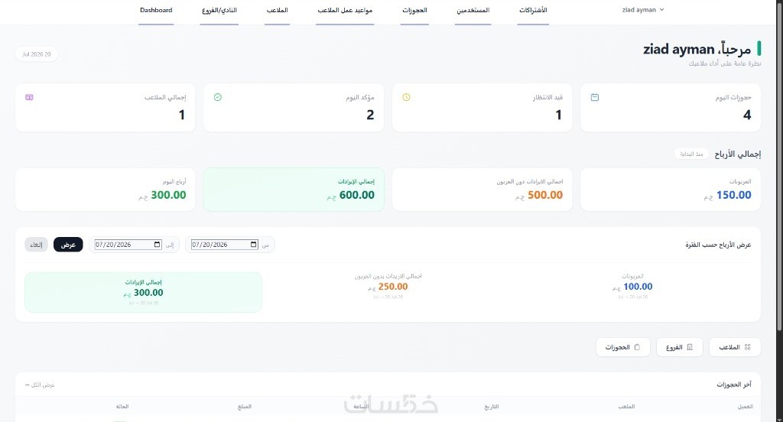Expand the ziad ayman user dropdown
Viewport: 783px width, 422px height.
pyautogui.click(x=642, y=10)
